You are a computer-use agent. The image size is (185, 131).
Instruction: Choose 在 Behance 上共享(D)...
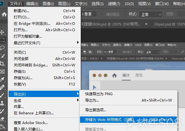(x=44, y=113)
